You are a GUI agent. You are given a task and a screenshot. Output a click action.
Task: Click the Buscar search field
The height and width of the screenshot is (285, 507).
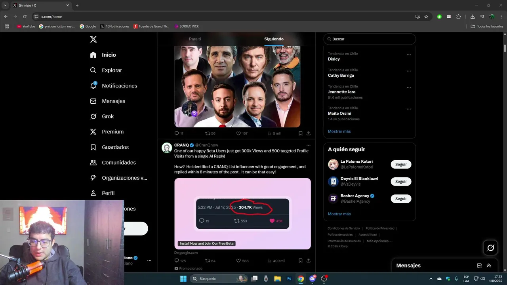coord(370,39)
